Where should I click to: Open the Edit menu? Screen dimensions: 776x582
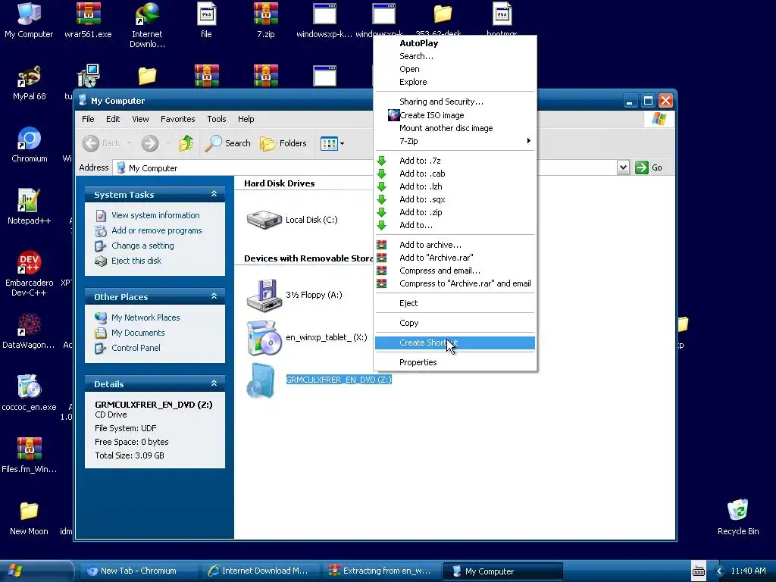pos(113,119)
